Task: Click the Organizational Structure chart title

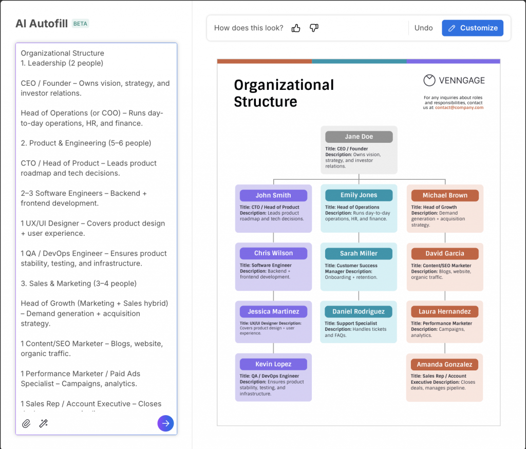Action: 284,93
